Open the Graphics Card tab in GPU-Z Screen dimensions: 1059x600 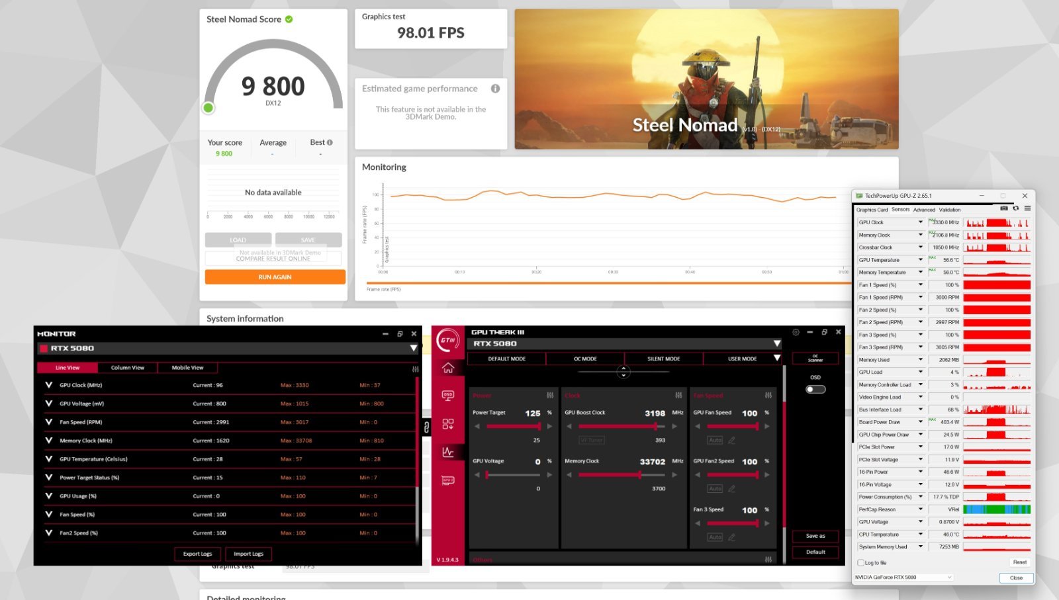[x=872, y=210]
